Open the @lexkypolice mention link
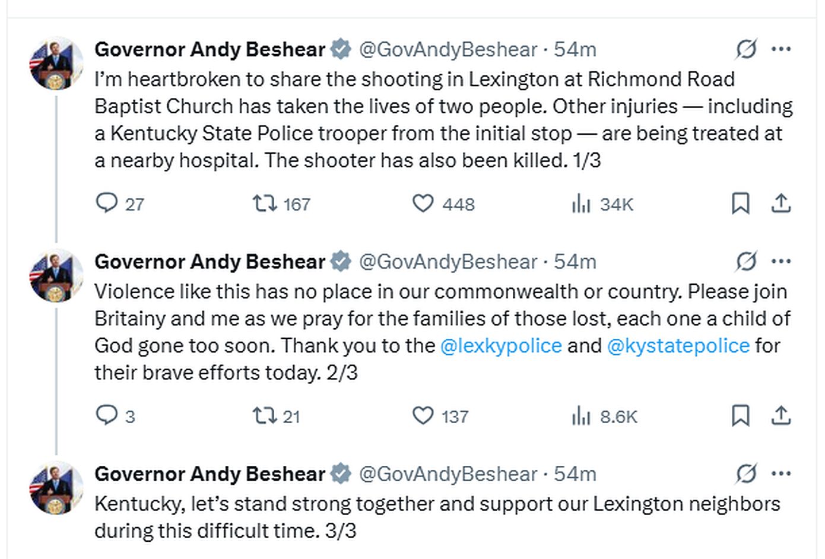The height and width of the screenshot is (559, 825). [x=501, y=345]
